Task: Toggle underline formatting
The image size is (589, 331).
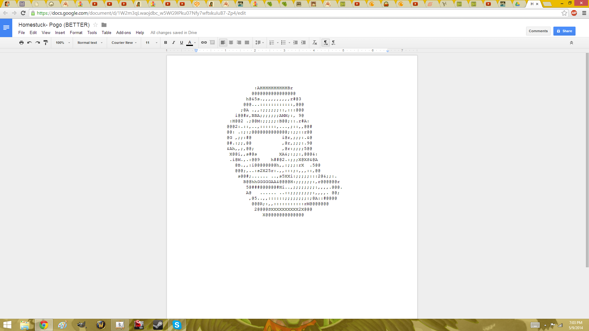Action: [x=182, y=43]
